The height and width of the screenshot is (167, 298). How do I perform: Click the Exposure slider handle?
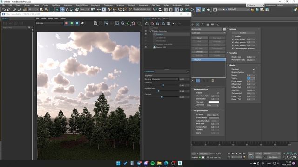point(163,85)
